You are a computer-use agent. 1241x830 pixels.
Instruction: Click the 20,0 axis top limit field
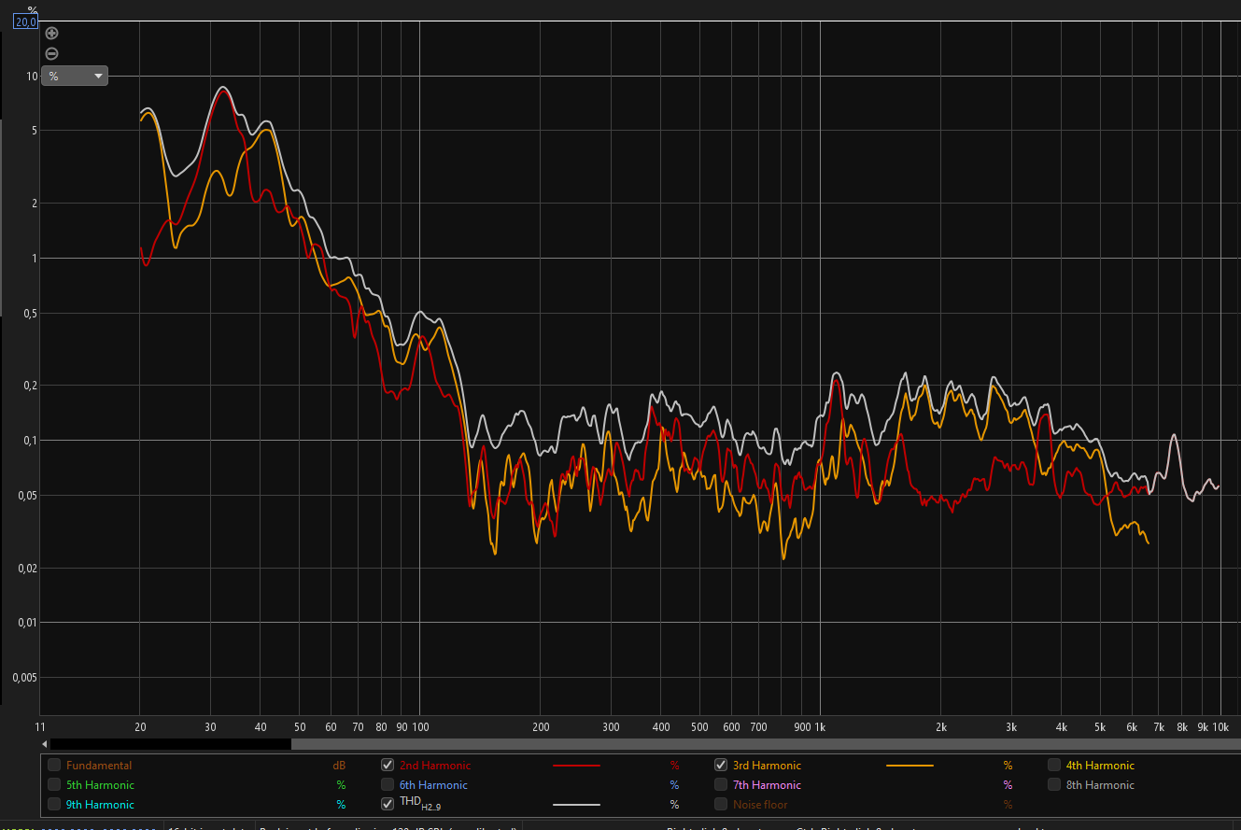coord(25,21)
